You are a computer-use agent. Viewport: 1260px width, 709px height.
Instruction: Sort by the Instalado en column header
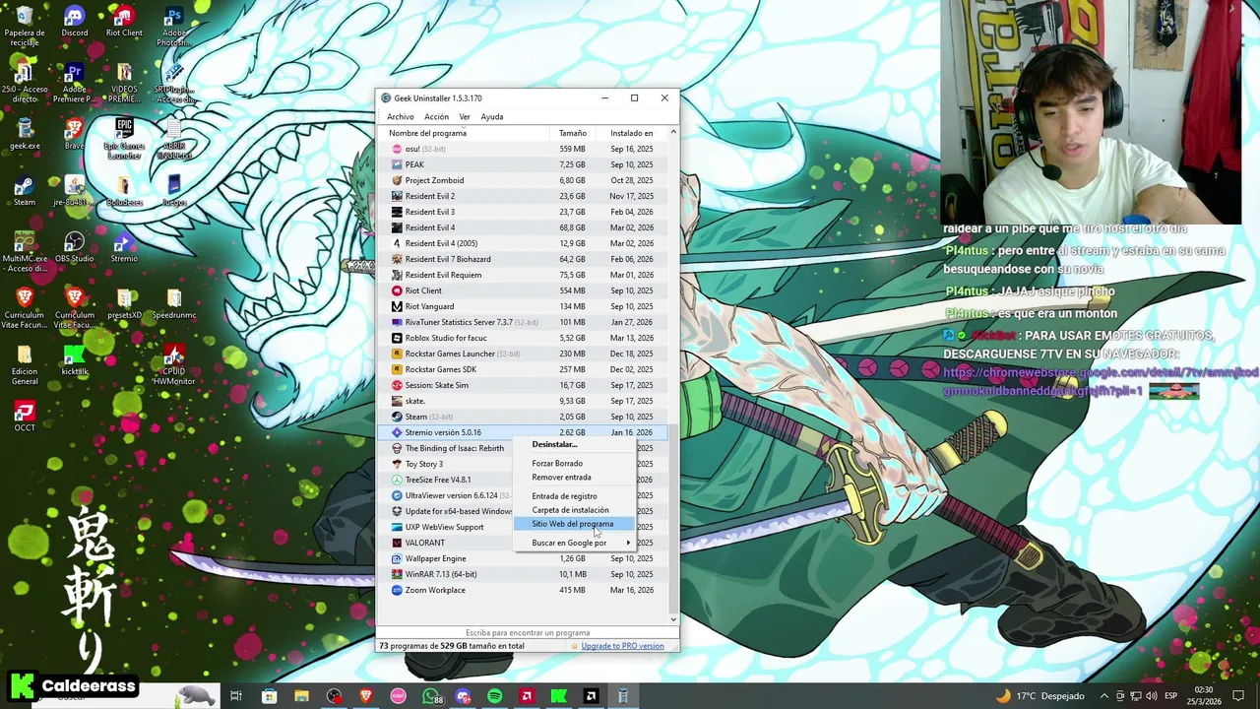[x=631, y=133]
